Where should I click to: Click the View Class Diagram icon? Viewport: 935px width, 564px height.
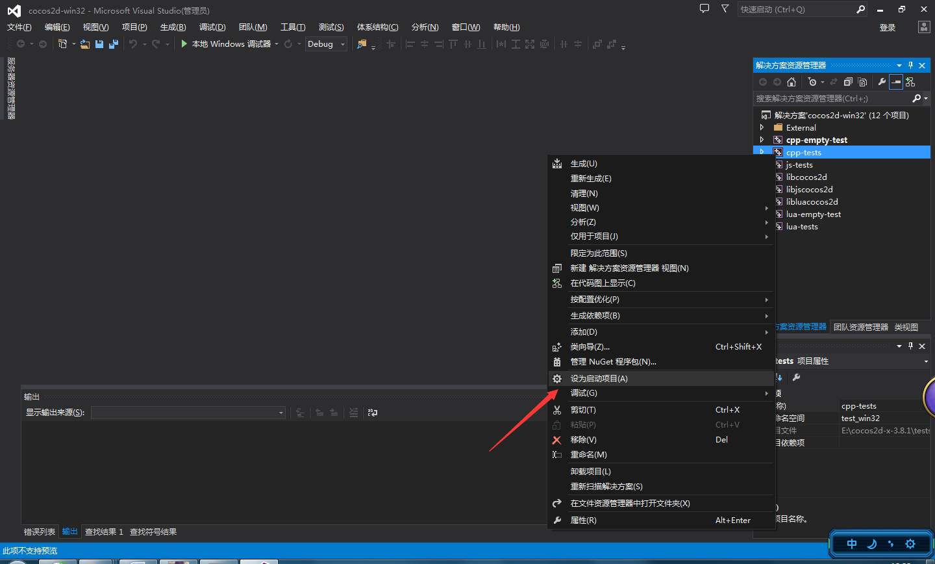click(x=910, y=82)
